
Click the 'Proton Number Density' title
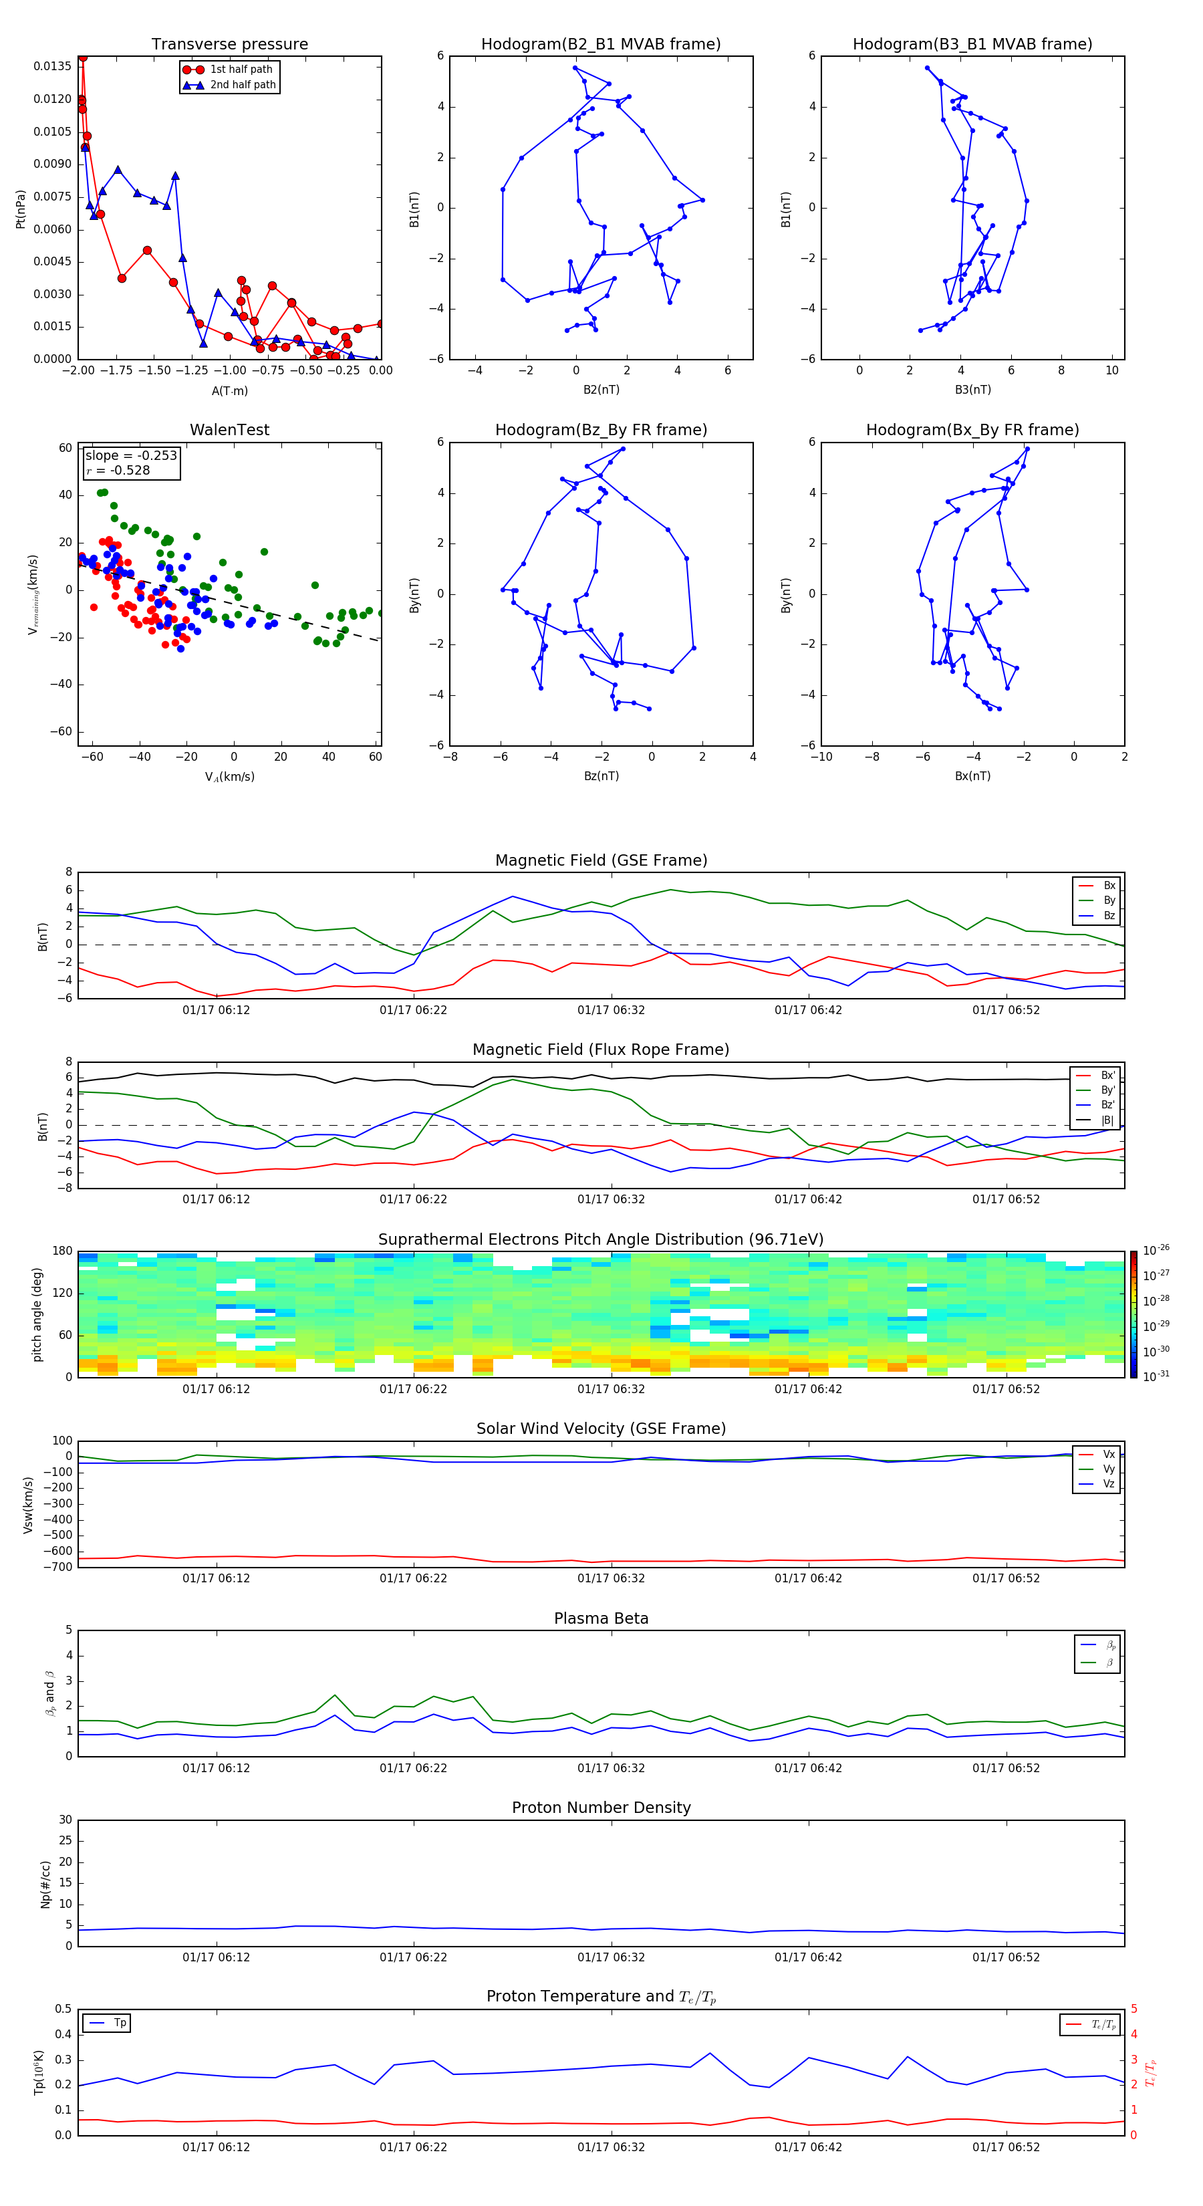point(601,1808)
